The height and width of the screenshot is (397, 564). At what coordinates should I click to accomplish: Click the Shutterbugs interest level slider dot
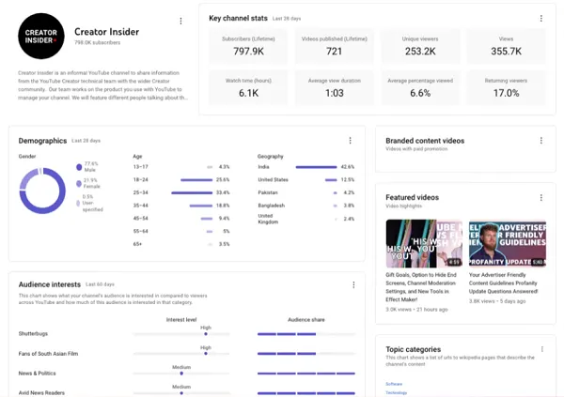[x=206, y=333]
